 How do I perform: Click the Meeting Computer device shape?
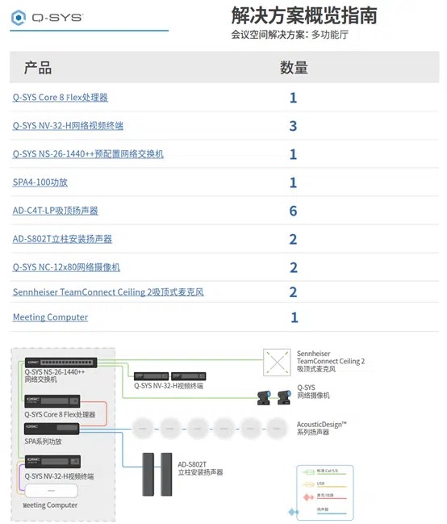click(51, 491)
